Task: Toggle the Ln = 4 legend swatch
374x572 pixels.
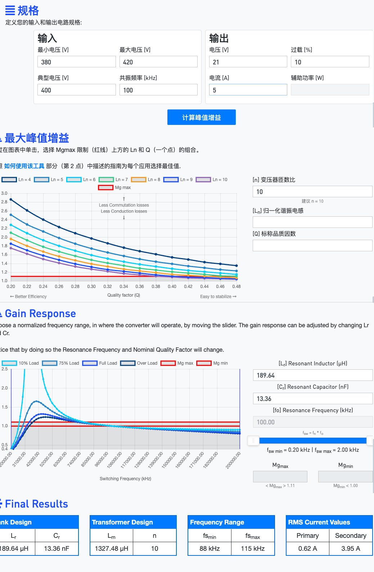Action: (9, 180)
